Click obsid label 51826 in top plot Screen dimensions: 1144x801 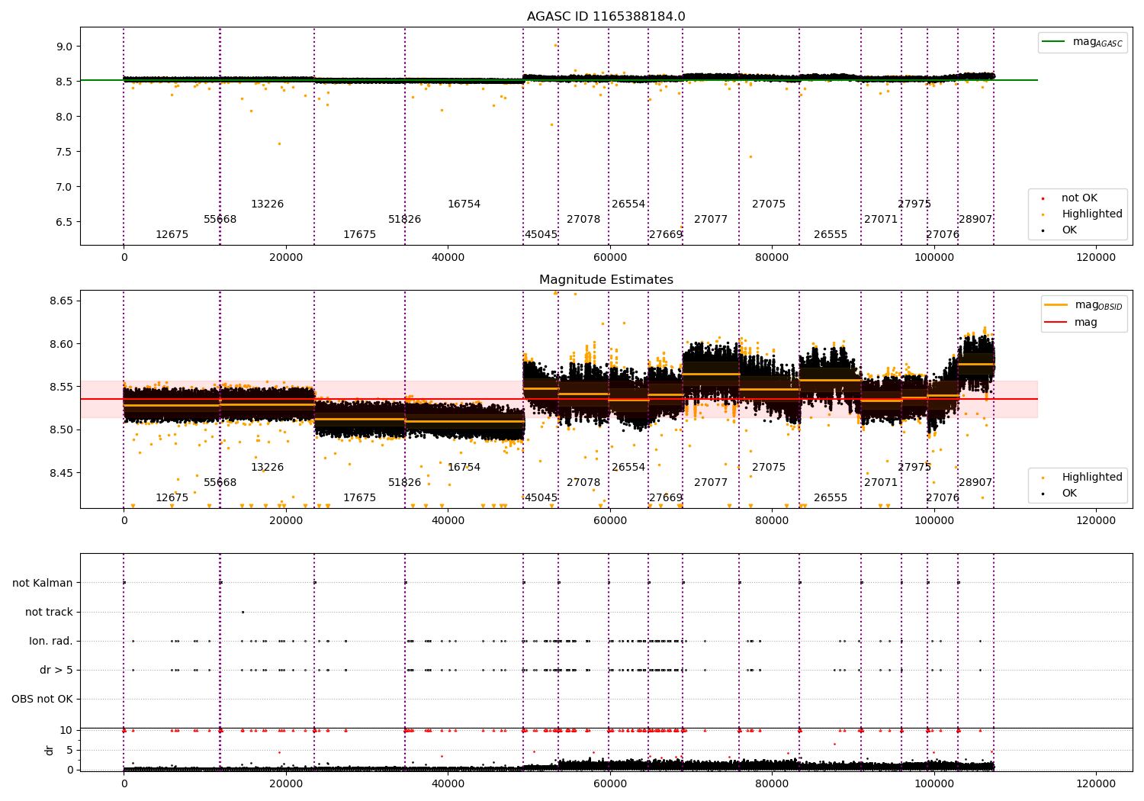404,220
